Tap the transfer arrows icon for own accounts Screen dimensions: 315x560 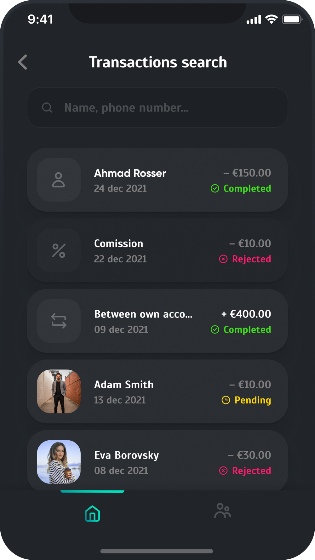pyautogui.click(x=59, y=321)
